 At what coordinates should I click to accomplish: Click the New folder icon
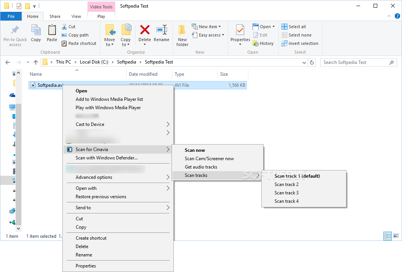182,30
